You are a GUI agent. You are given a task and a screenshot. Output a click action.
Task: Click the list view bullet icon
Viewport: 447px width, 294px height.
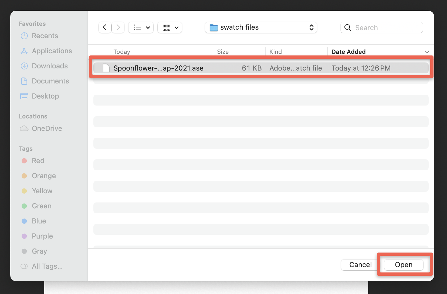click(137, 27)
